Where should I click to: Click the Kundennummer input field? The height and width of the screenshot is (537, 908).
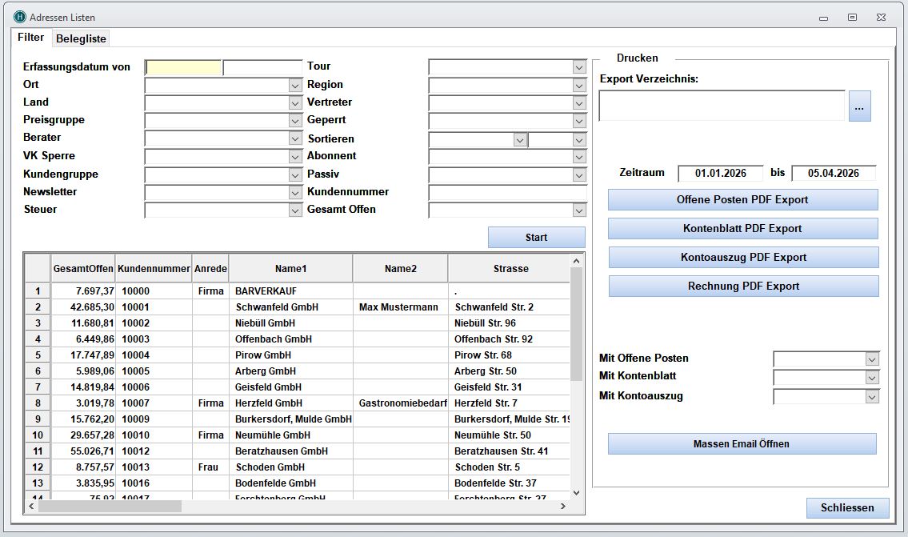click(x=507, y=192)
